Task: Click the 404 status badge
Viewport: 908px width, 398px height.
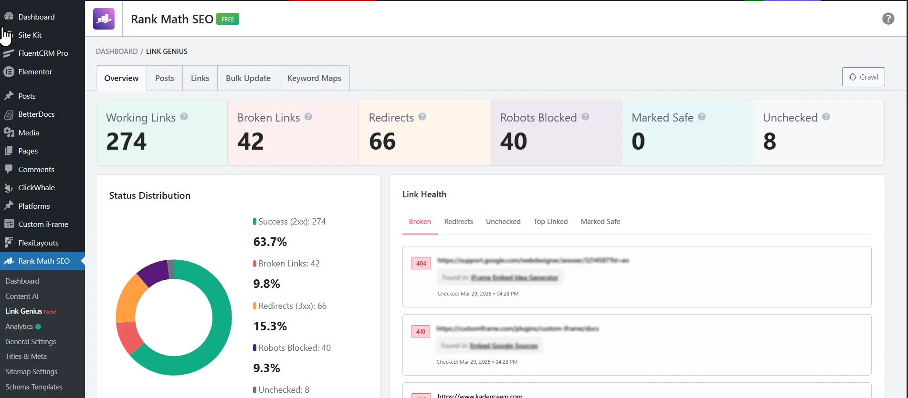Action: click(x=421, y=263)
